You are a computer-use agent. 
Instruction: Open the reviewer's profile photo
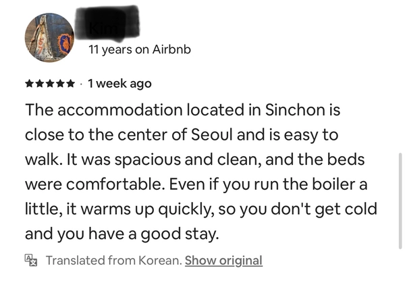49,37
